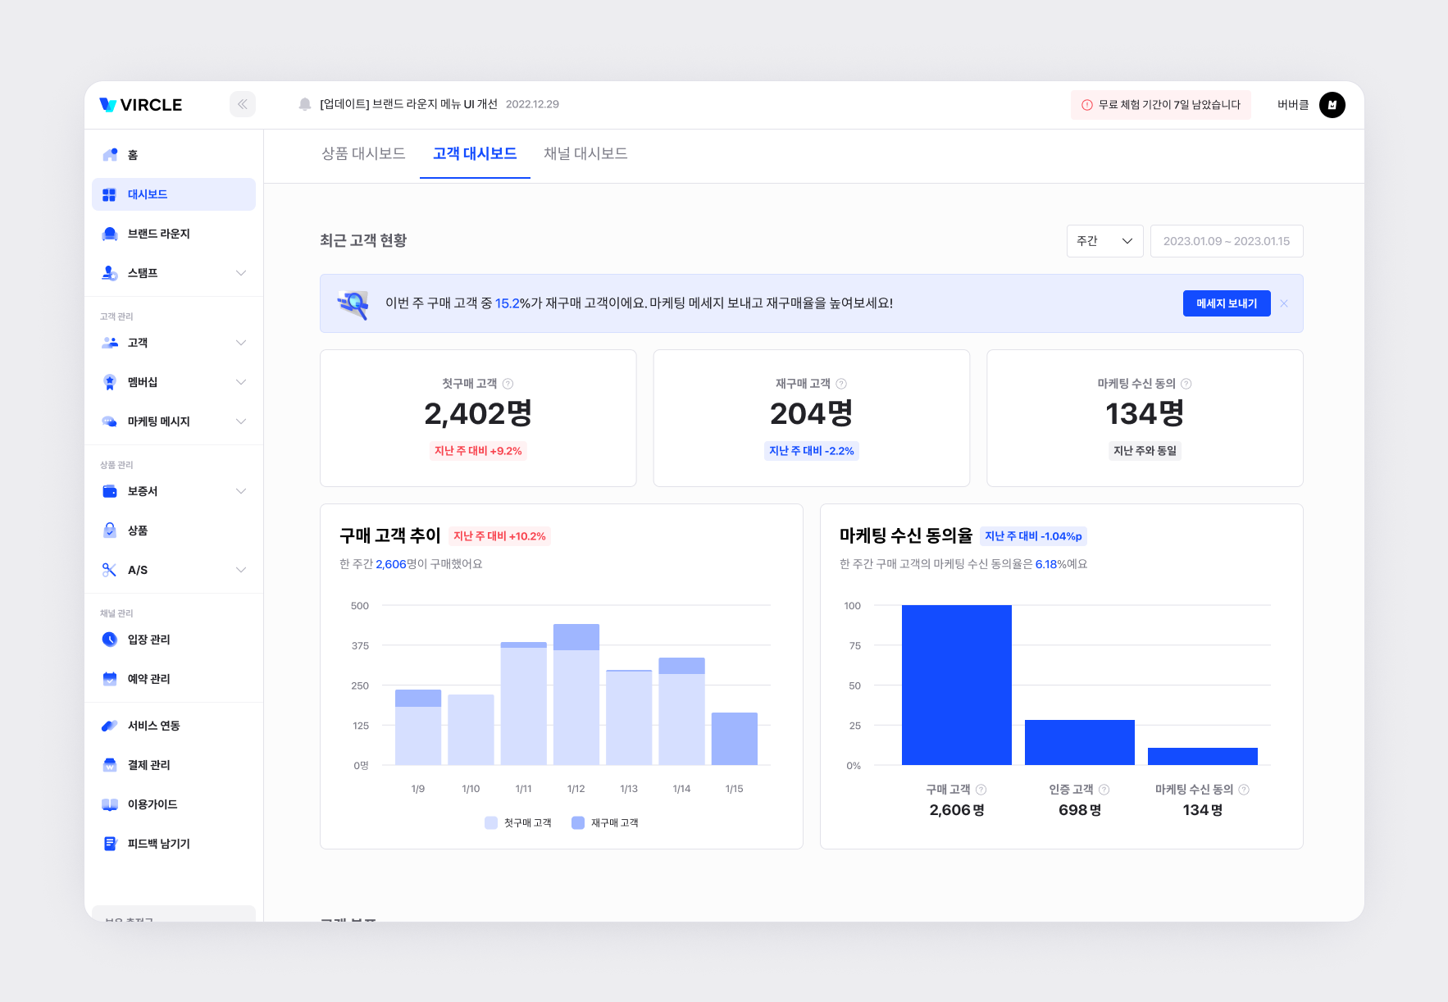Click the A/S scissors icon

(110, 570)
